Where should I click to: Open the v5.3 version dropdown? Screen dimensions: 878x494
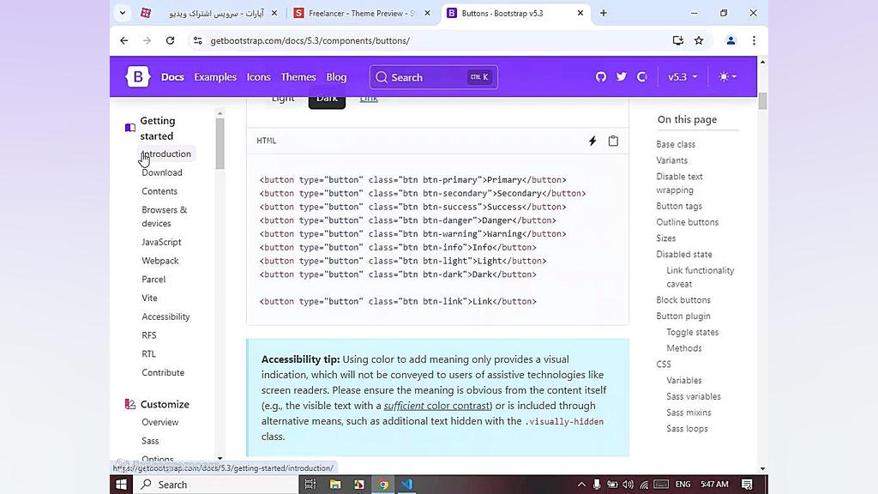click(683, 76)
